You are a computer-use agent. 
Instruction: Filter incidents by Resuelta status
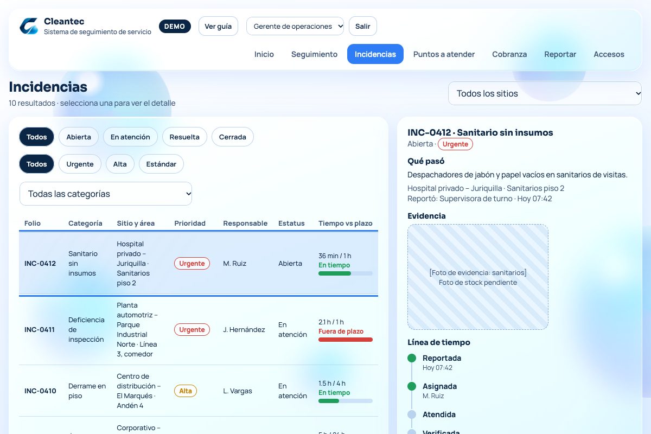[x=184, y=137]
